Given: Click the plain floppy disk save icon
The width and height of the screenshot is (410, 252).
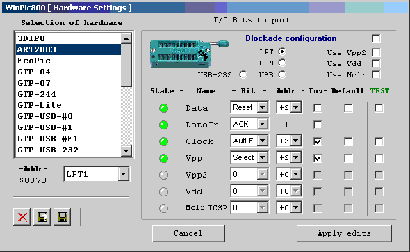Looking at the screenshot, I should pos(63,217).
